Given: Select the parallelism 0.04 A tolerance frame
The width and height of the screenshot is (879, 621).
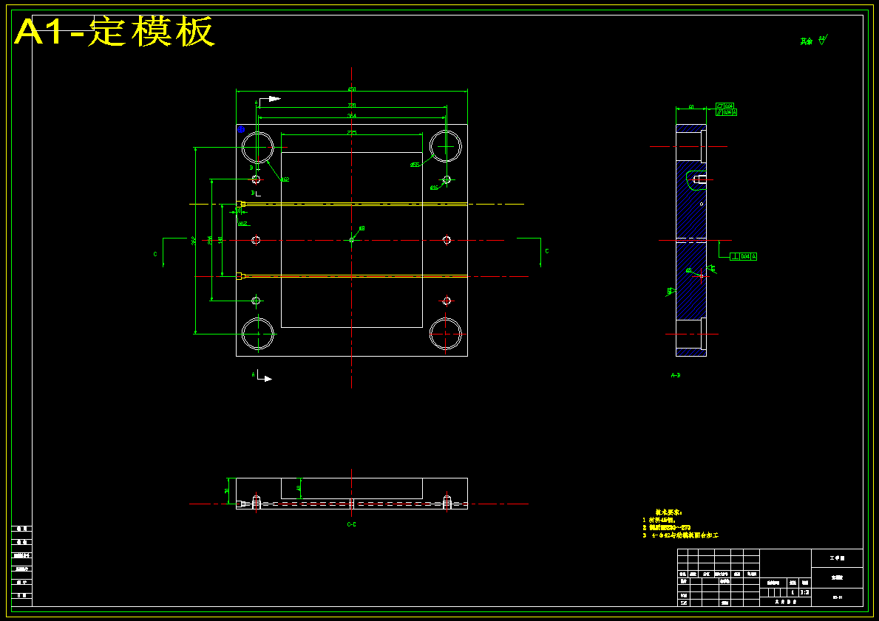Looking at the screenshot, I should click(727, 112).
